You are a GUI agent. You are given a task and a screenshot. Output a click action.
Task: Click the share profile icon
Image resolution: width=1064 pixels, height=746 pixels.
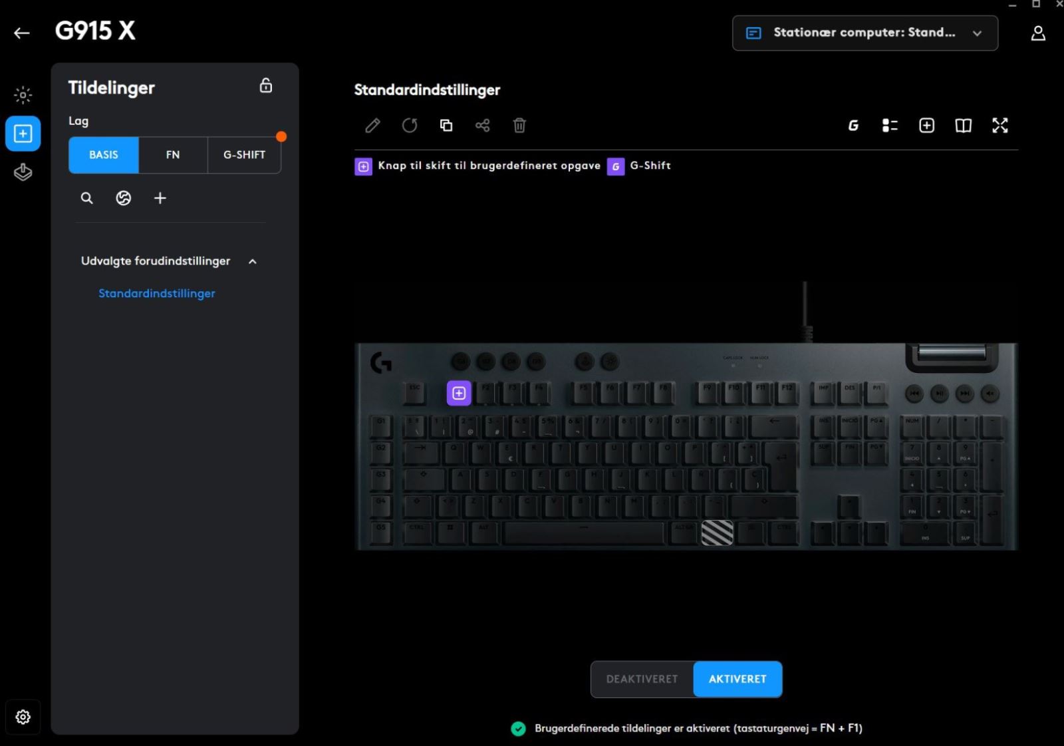(483, 126)
